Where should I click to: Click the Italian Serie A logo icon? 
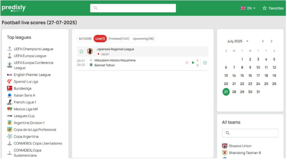(x=10, y=95)
